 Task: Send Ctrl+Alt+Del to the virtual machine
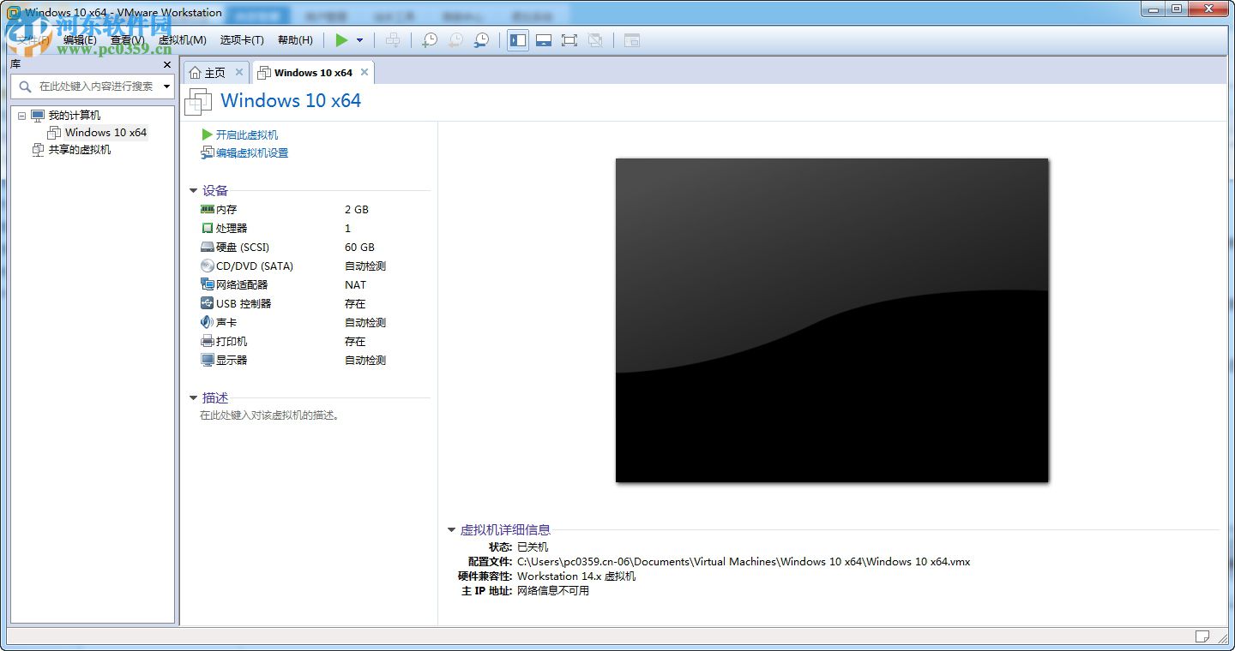point(395,39)
